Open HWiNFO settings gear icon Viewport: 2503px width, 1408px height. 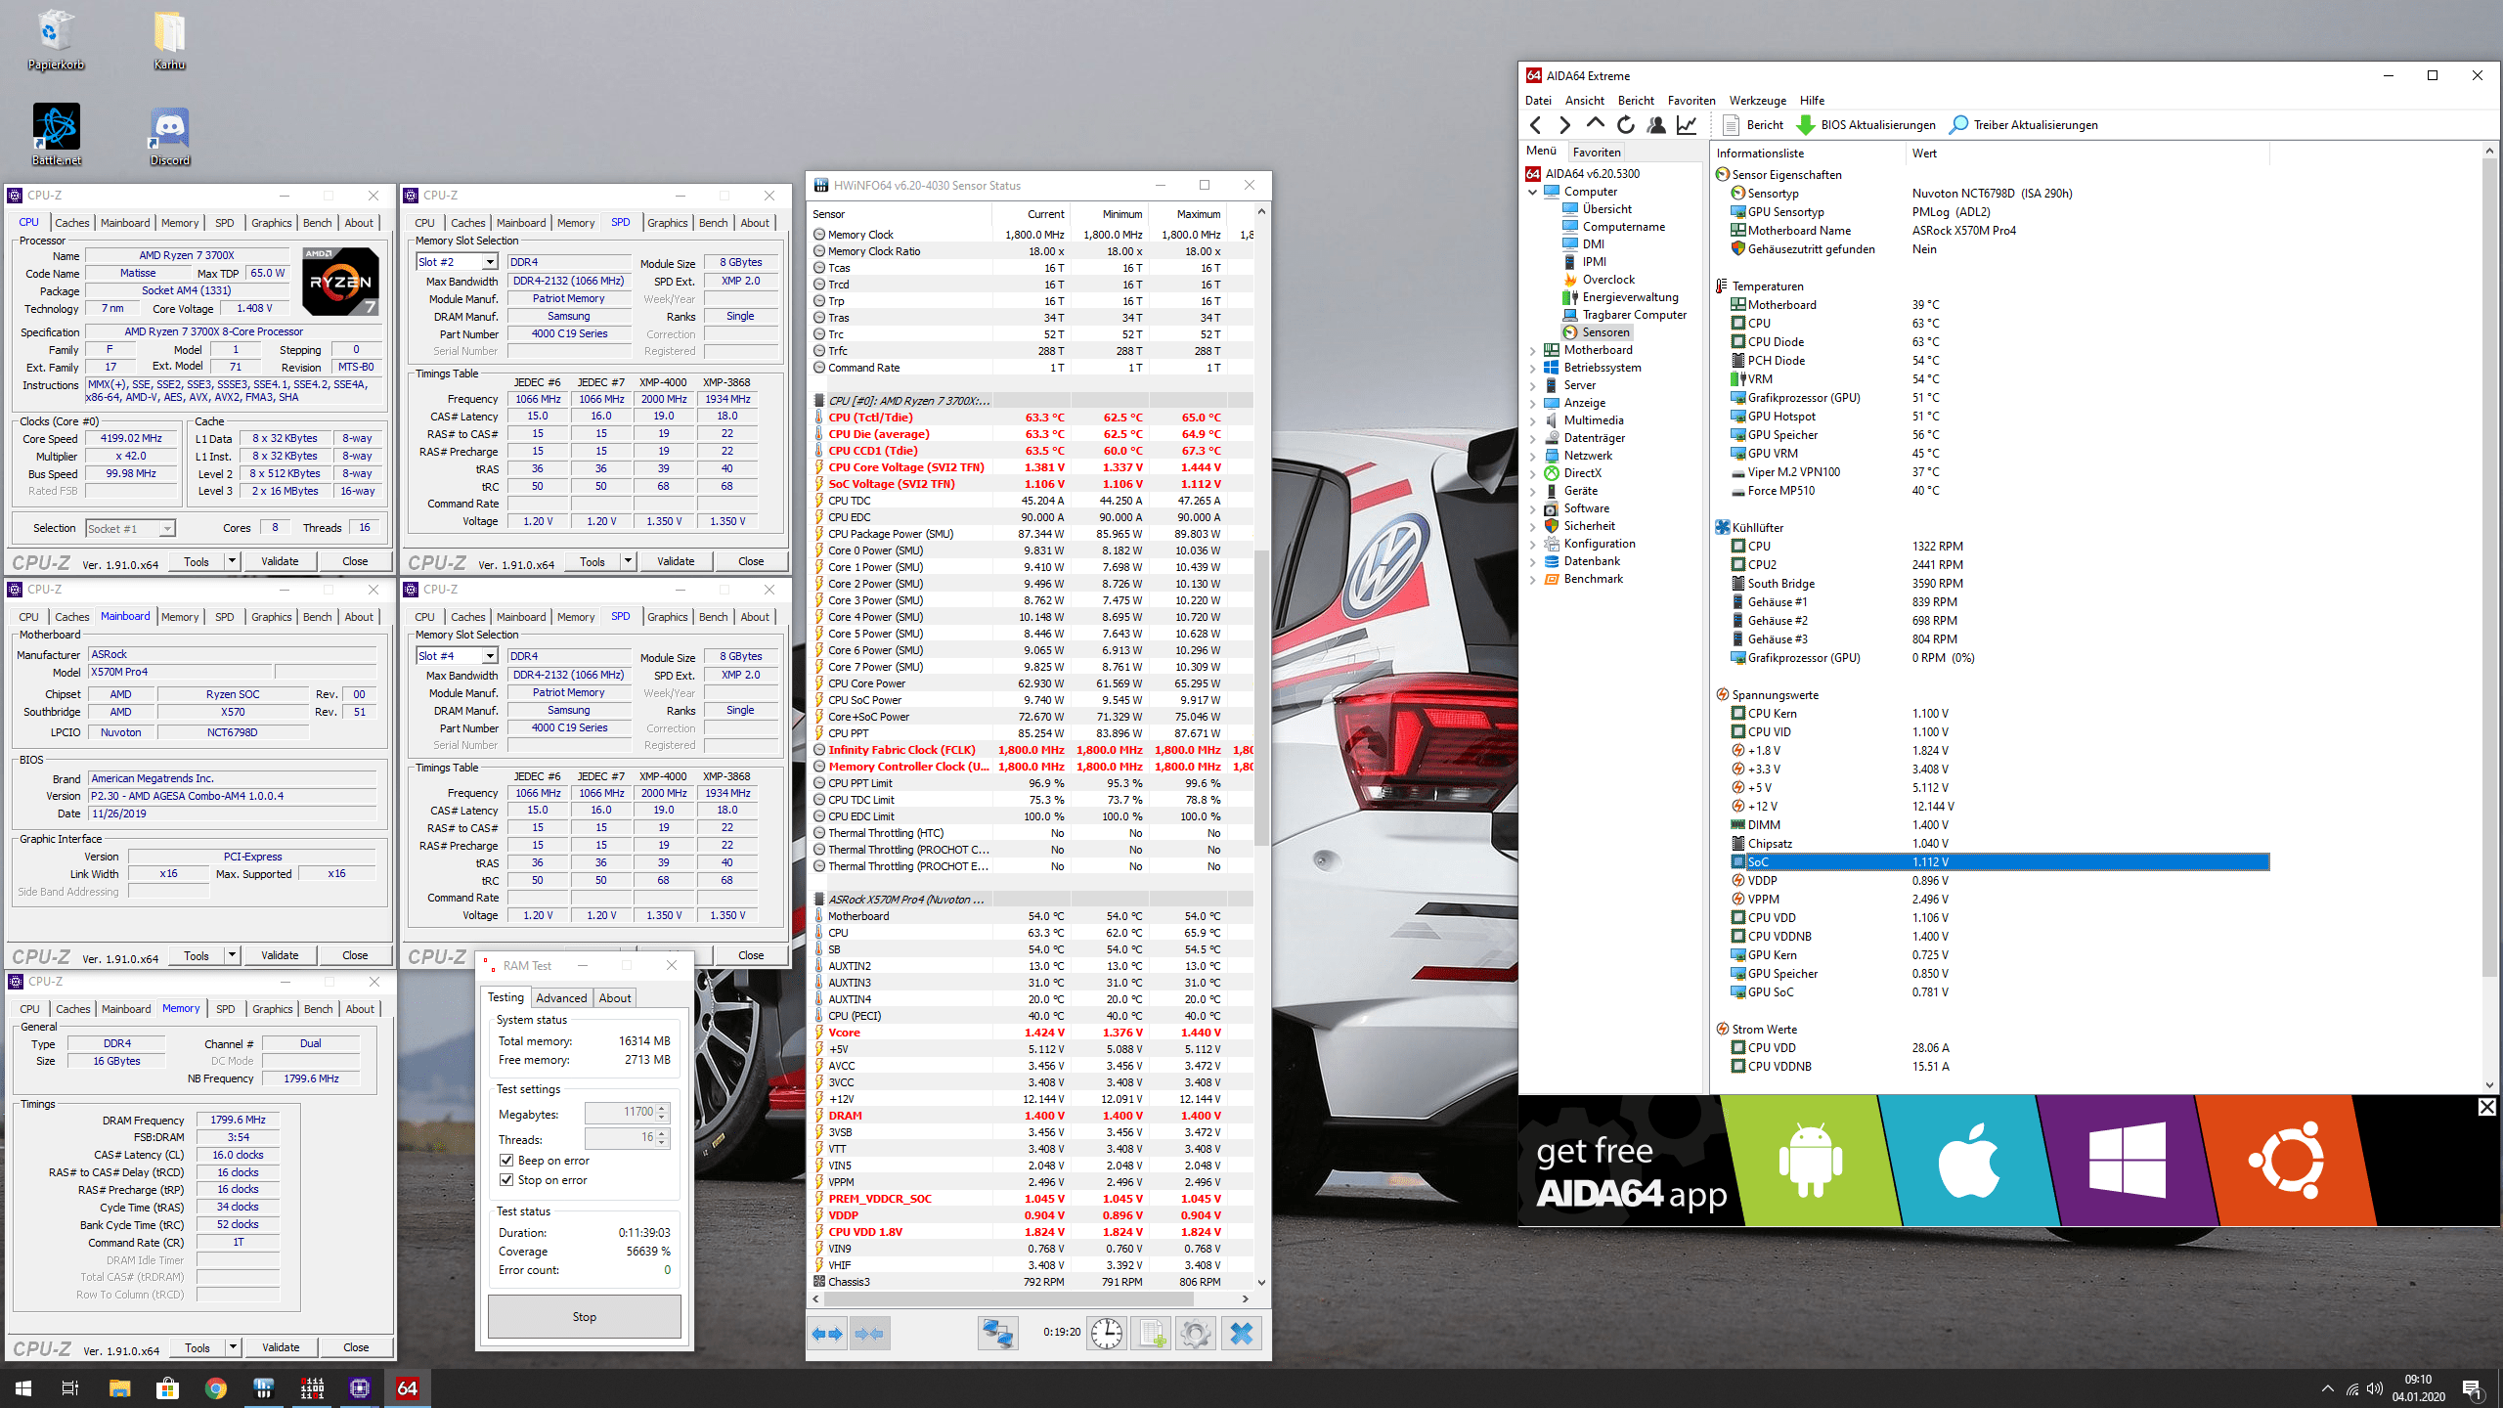click(1195, 1333)
